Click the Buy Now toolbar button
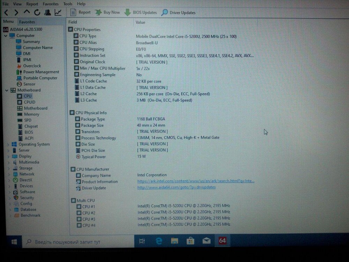This screenshot has width=349, height=262. [x=107, y=12]
